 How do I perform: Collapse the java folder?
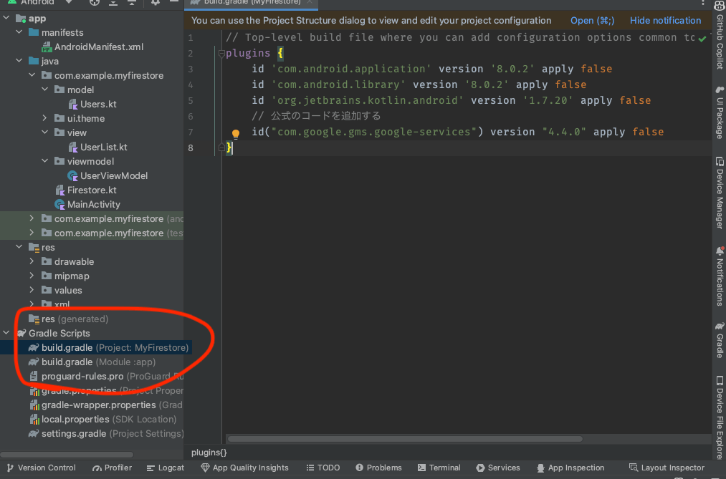pos(19,61)
